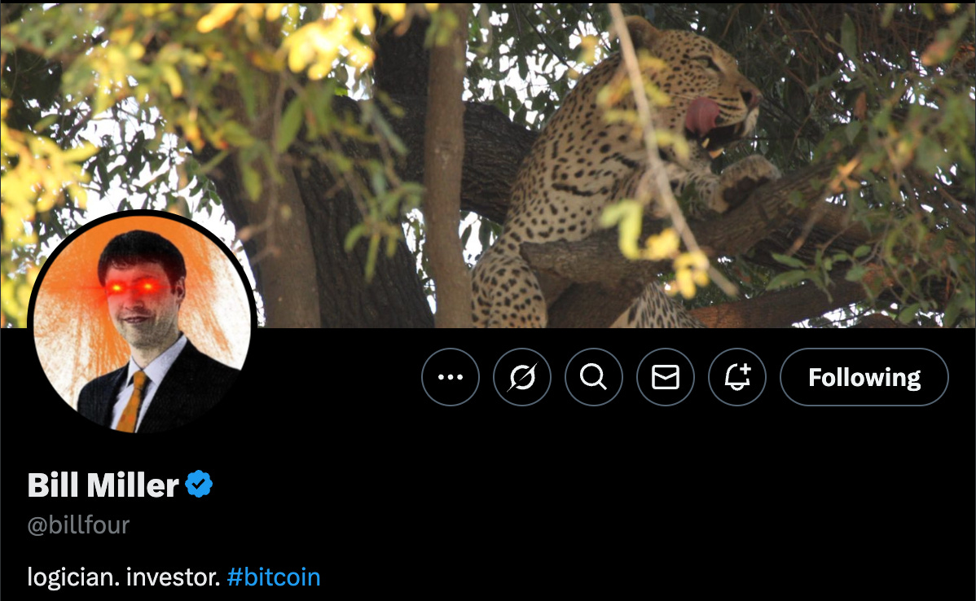This screenshot has height=601, width=976.
Task: Click the orange tie in the profile photo
Action: [132, 401]
